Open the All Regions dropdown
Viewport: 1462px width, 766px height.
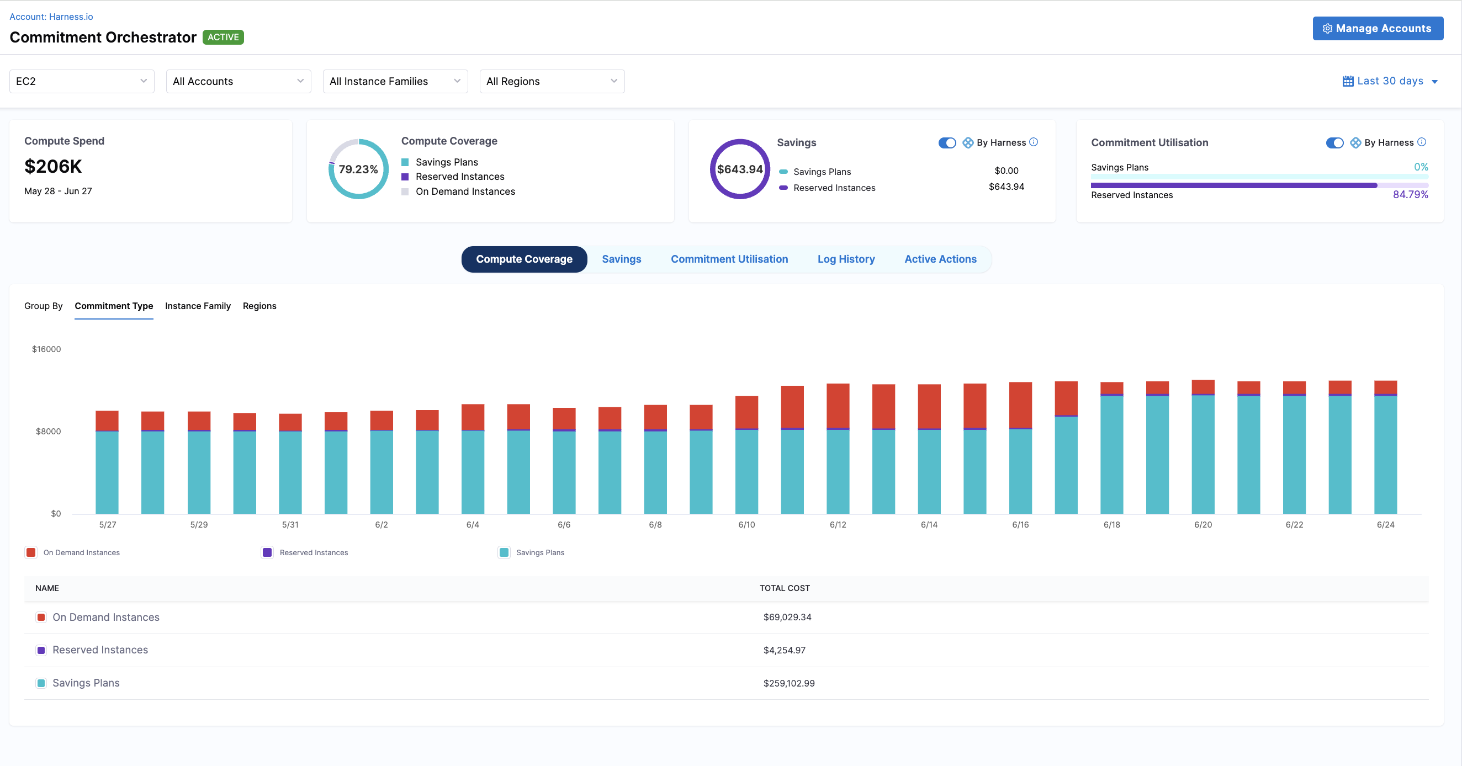tap(552, 81)
